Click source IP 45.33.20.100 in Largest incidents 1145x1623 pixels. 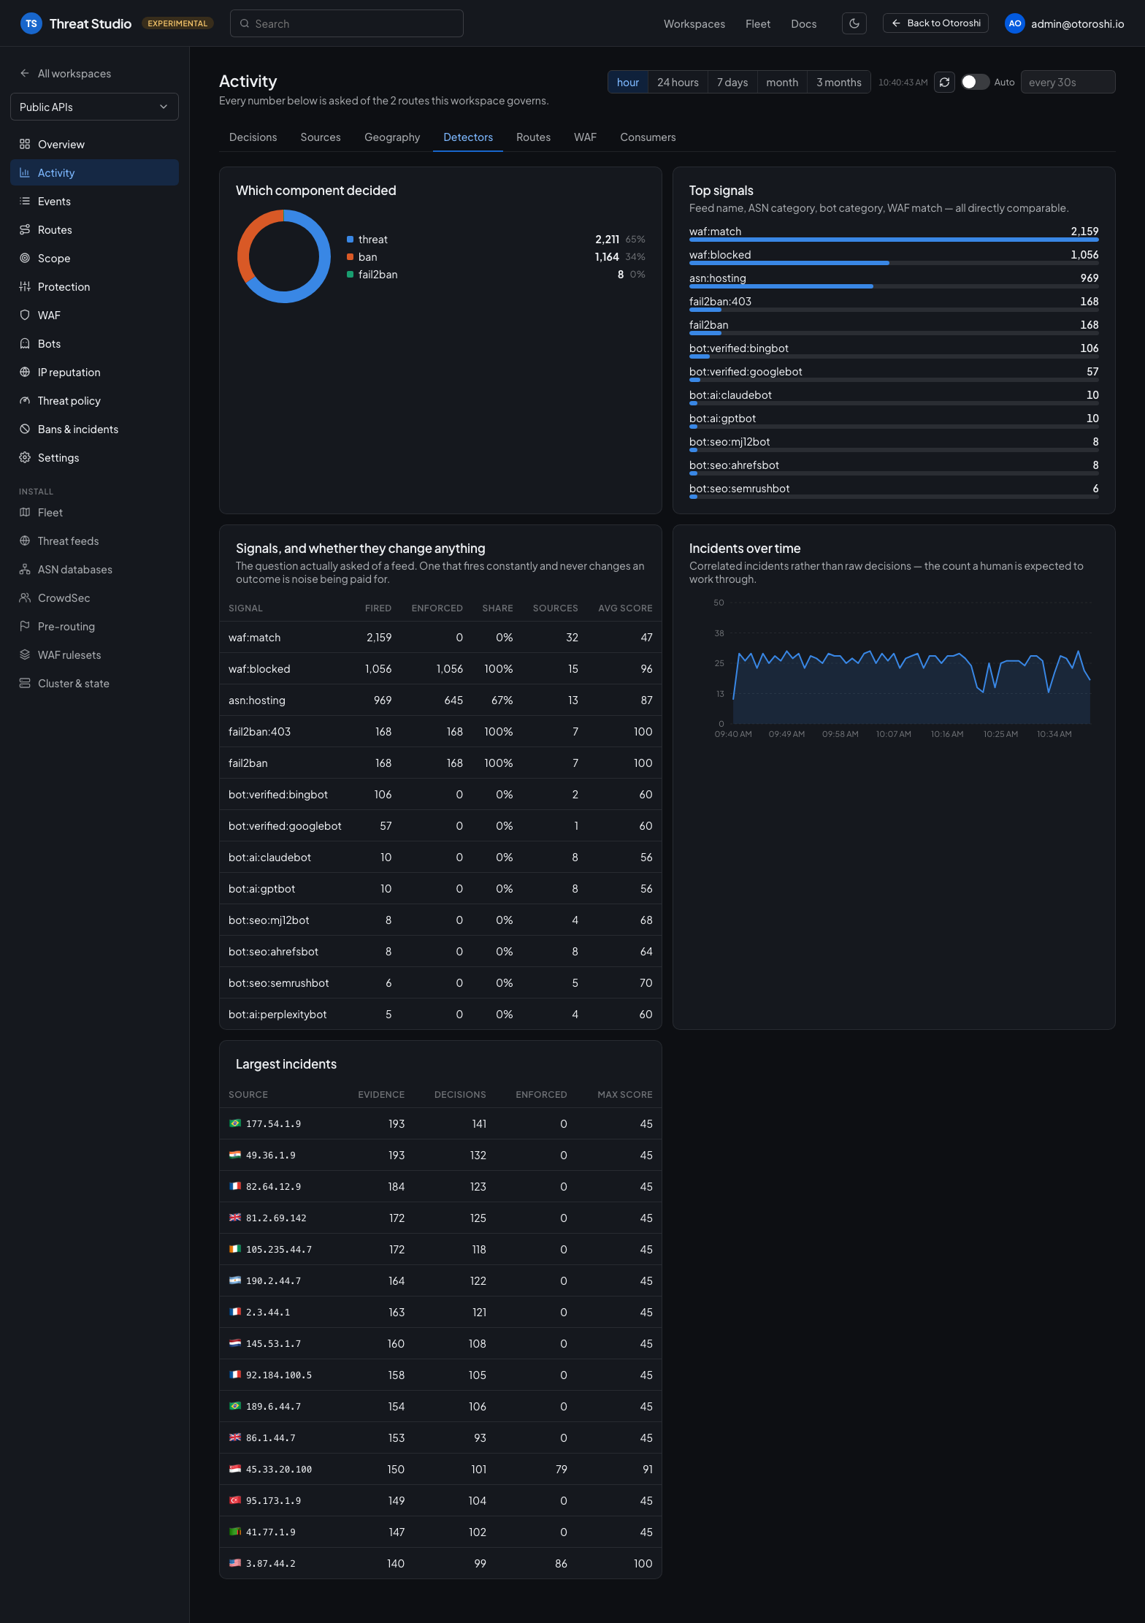coord(279,1470)
